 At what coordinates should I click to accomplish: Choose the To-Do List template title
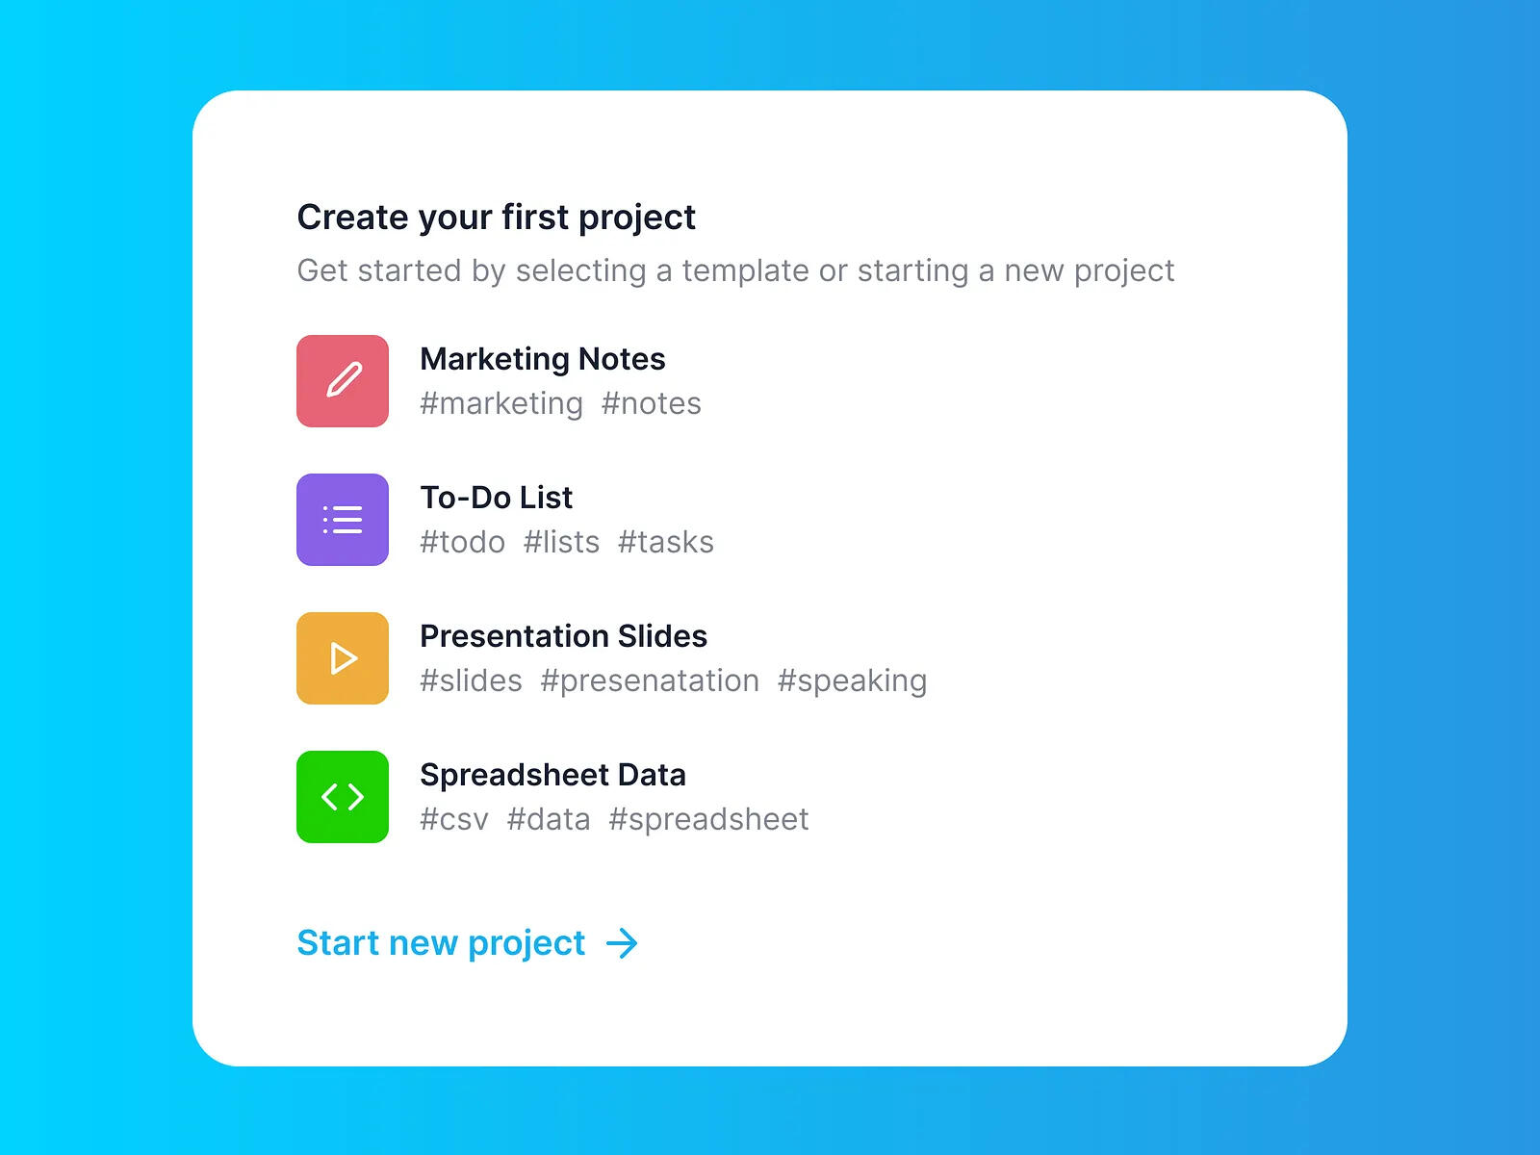click(x=497, y=498)
